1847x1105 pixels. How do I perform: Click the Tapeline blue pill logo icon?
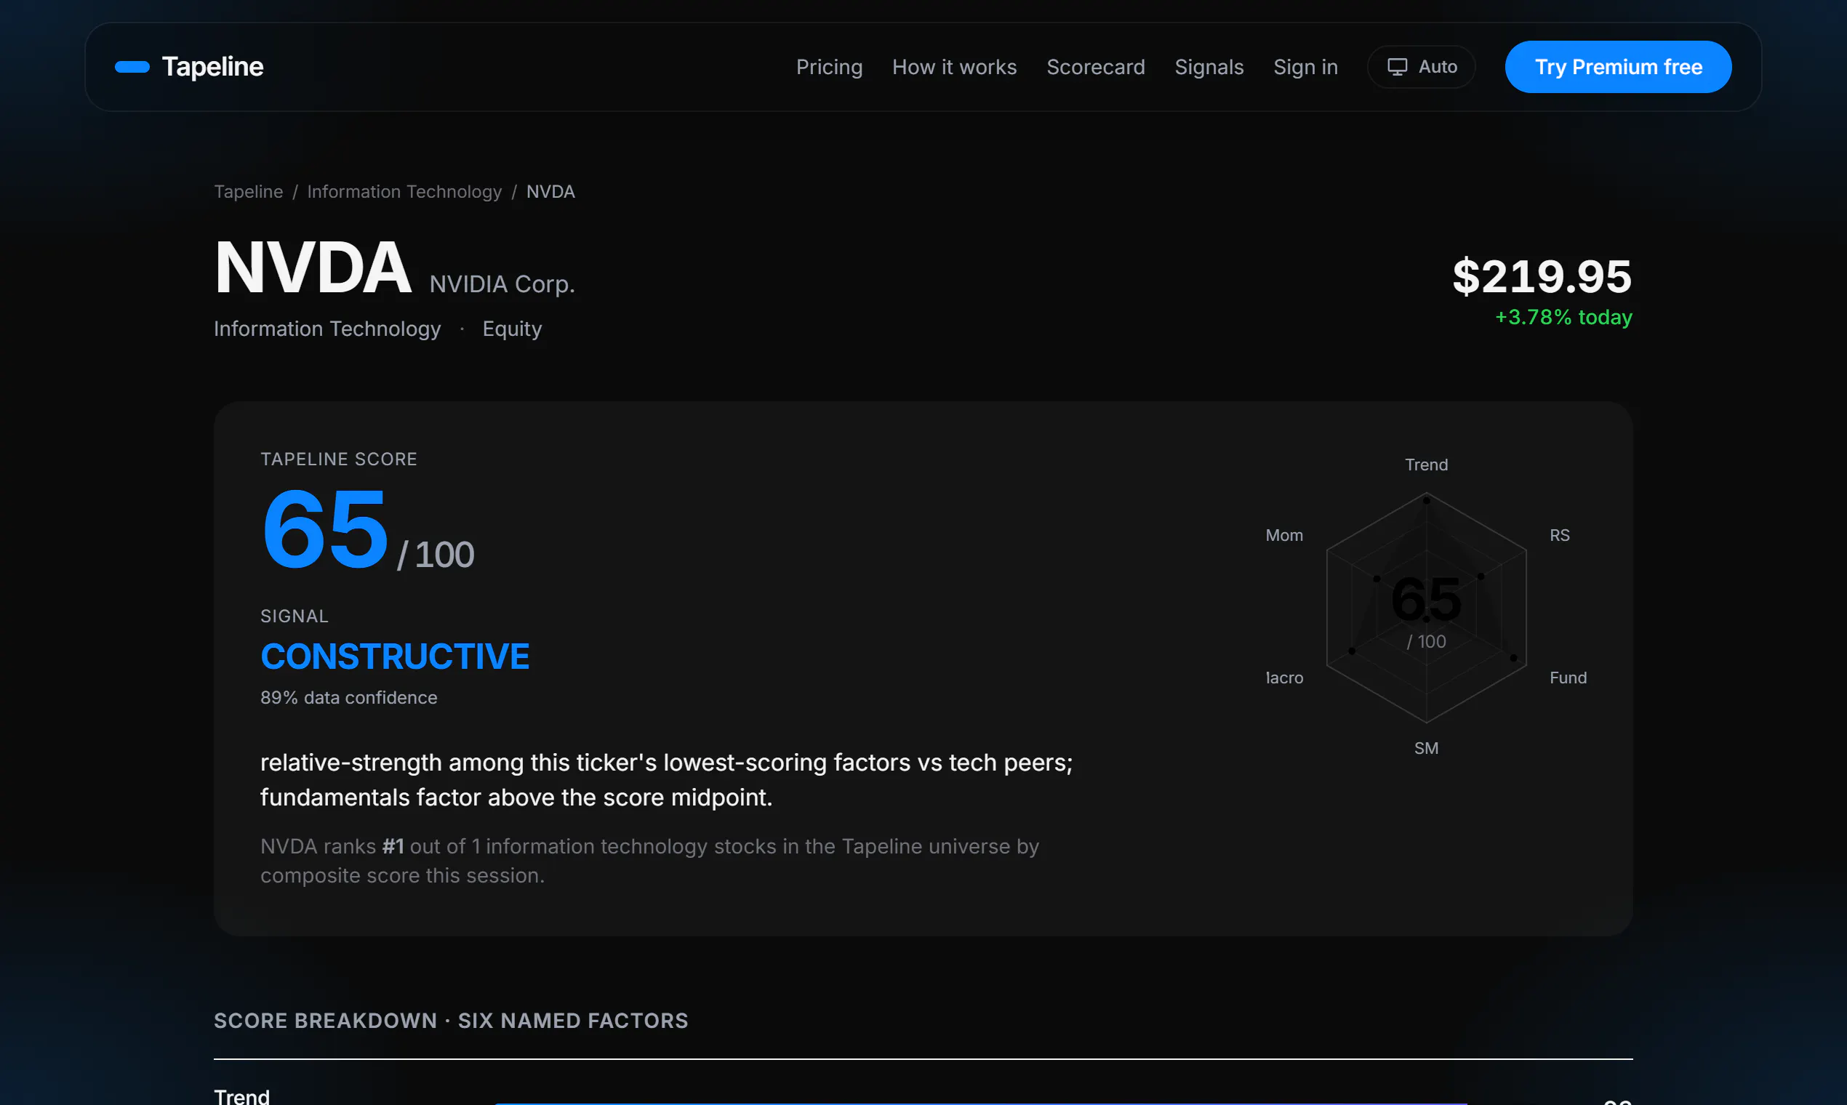coord(132,67)
